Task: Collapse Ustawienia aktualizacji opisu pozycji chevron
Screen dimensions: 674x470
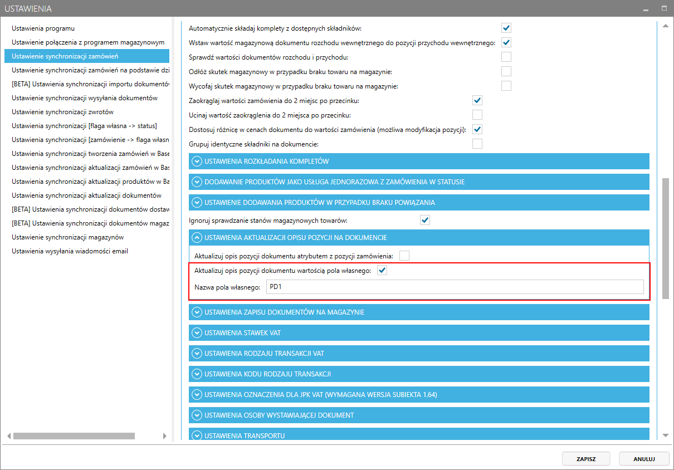Action: point(196,238)
